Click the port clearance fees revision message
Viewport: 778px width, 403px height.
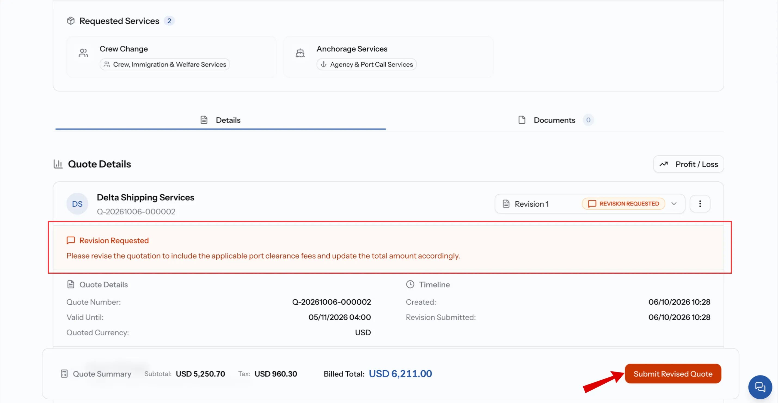pos(263,256)
